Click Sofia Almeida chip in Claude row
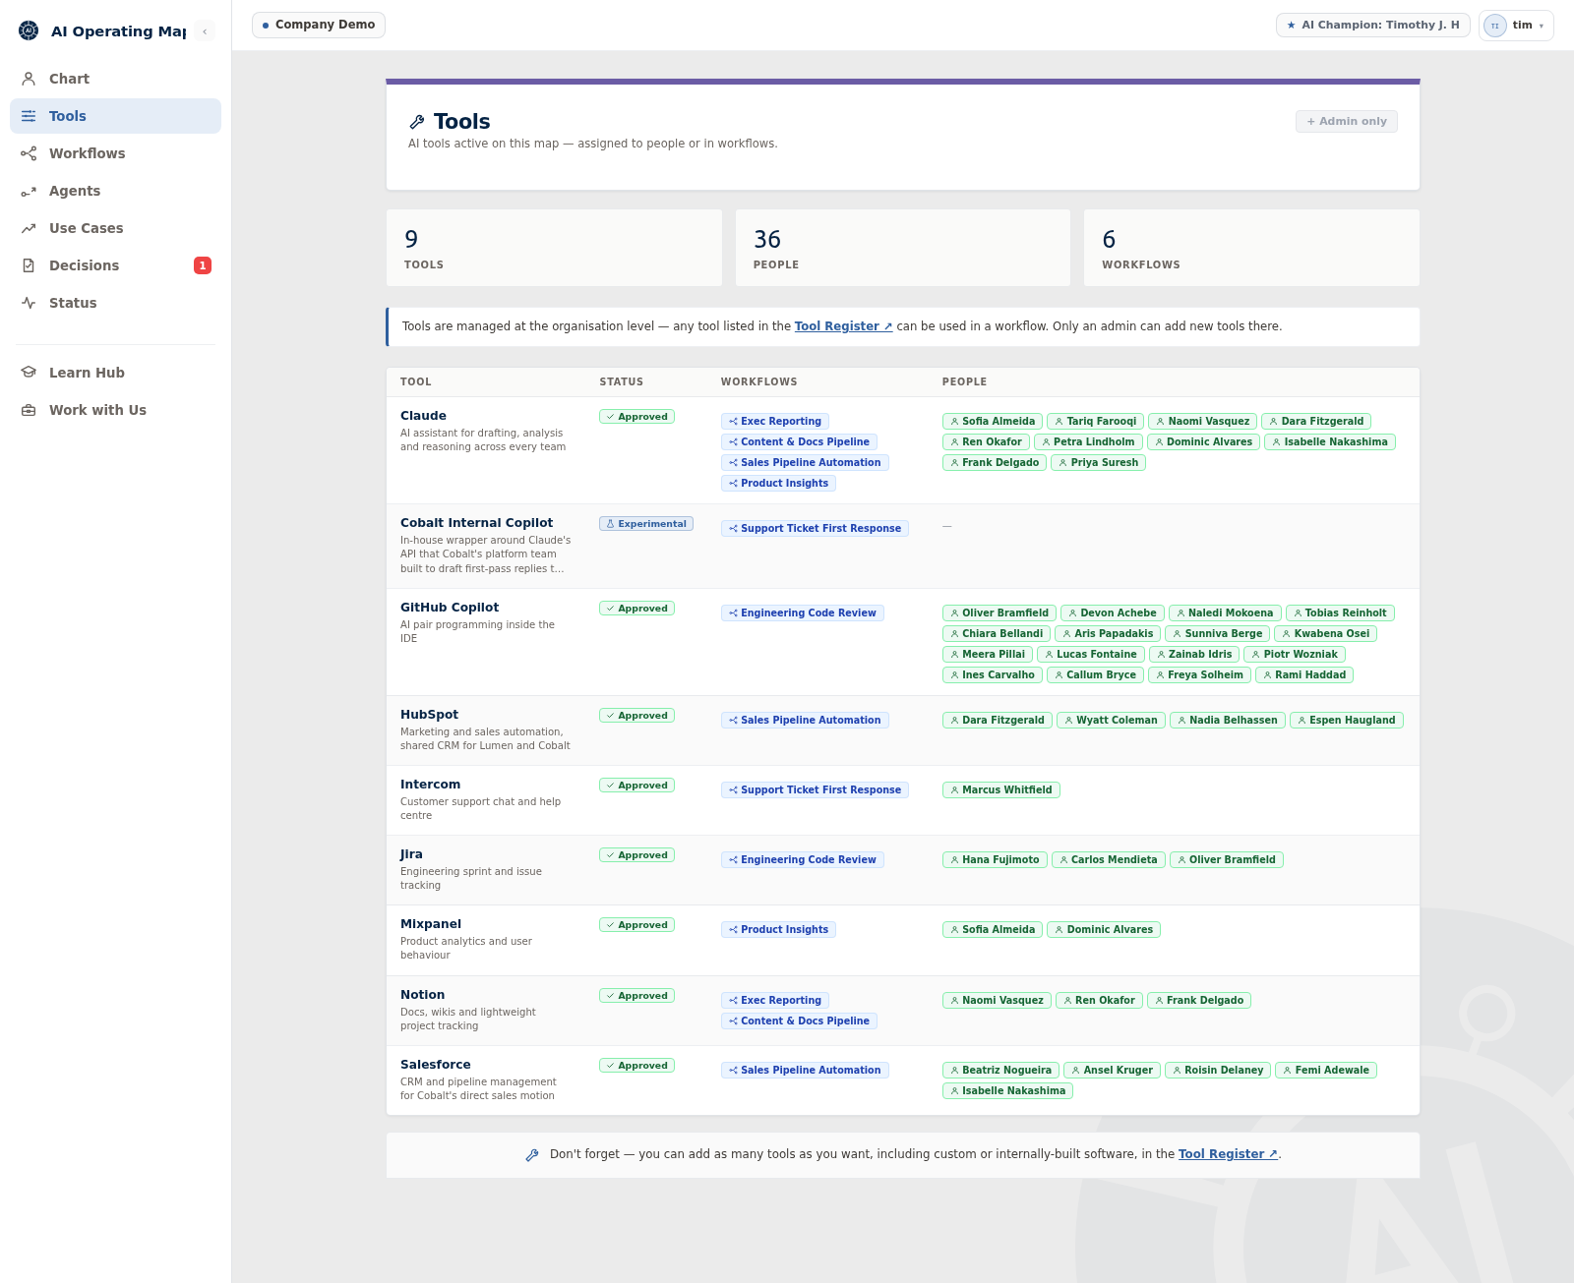1574x1283 pixels. pyautogui.click(x=993, y=421)
